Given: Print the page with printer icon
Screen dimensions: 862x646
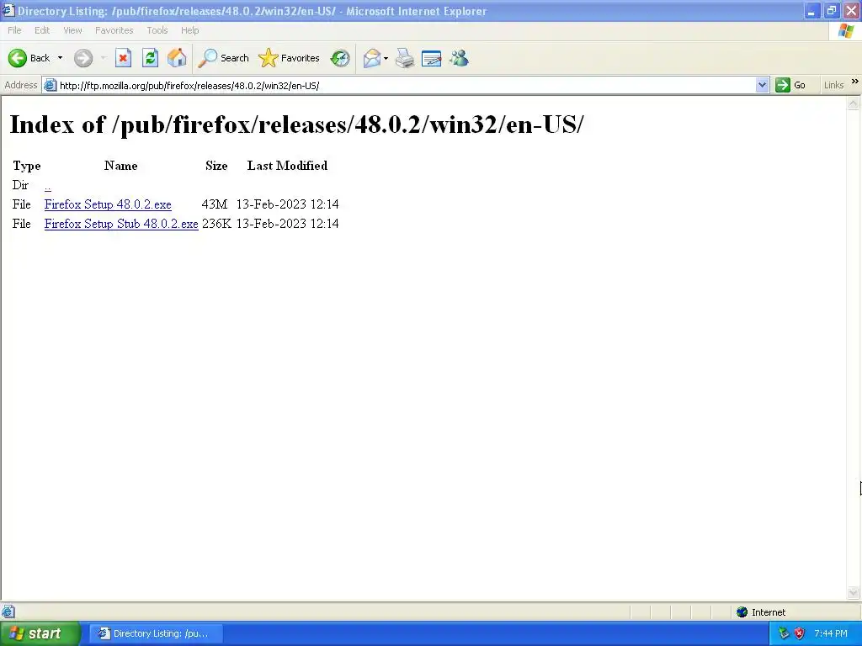Looking at the screenshot, I should 405,58.
